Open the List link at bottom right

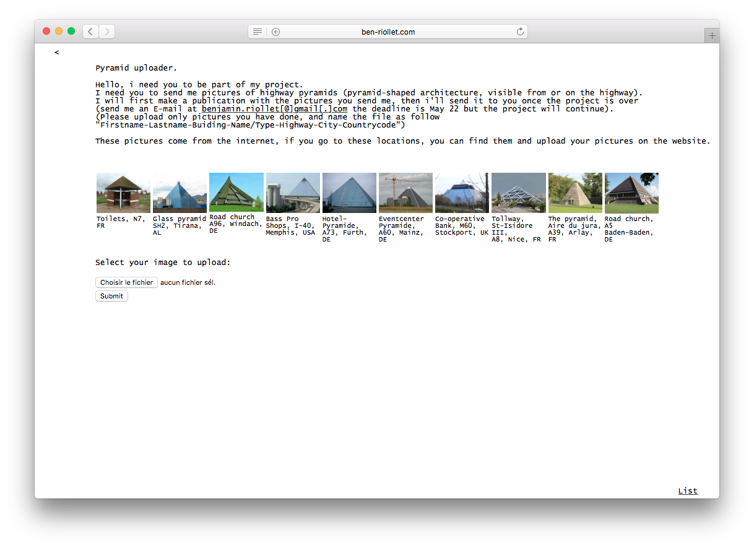687,491
